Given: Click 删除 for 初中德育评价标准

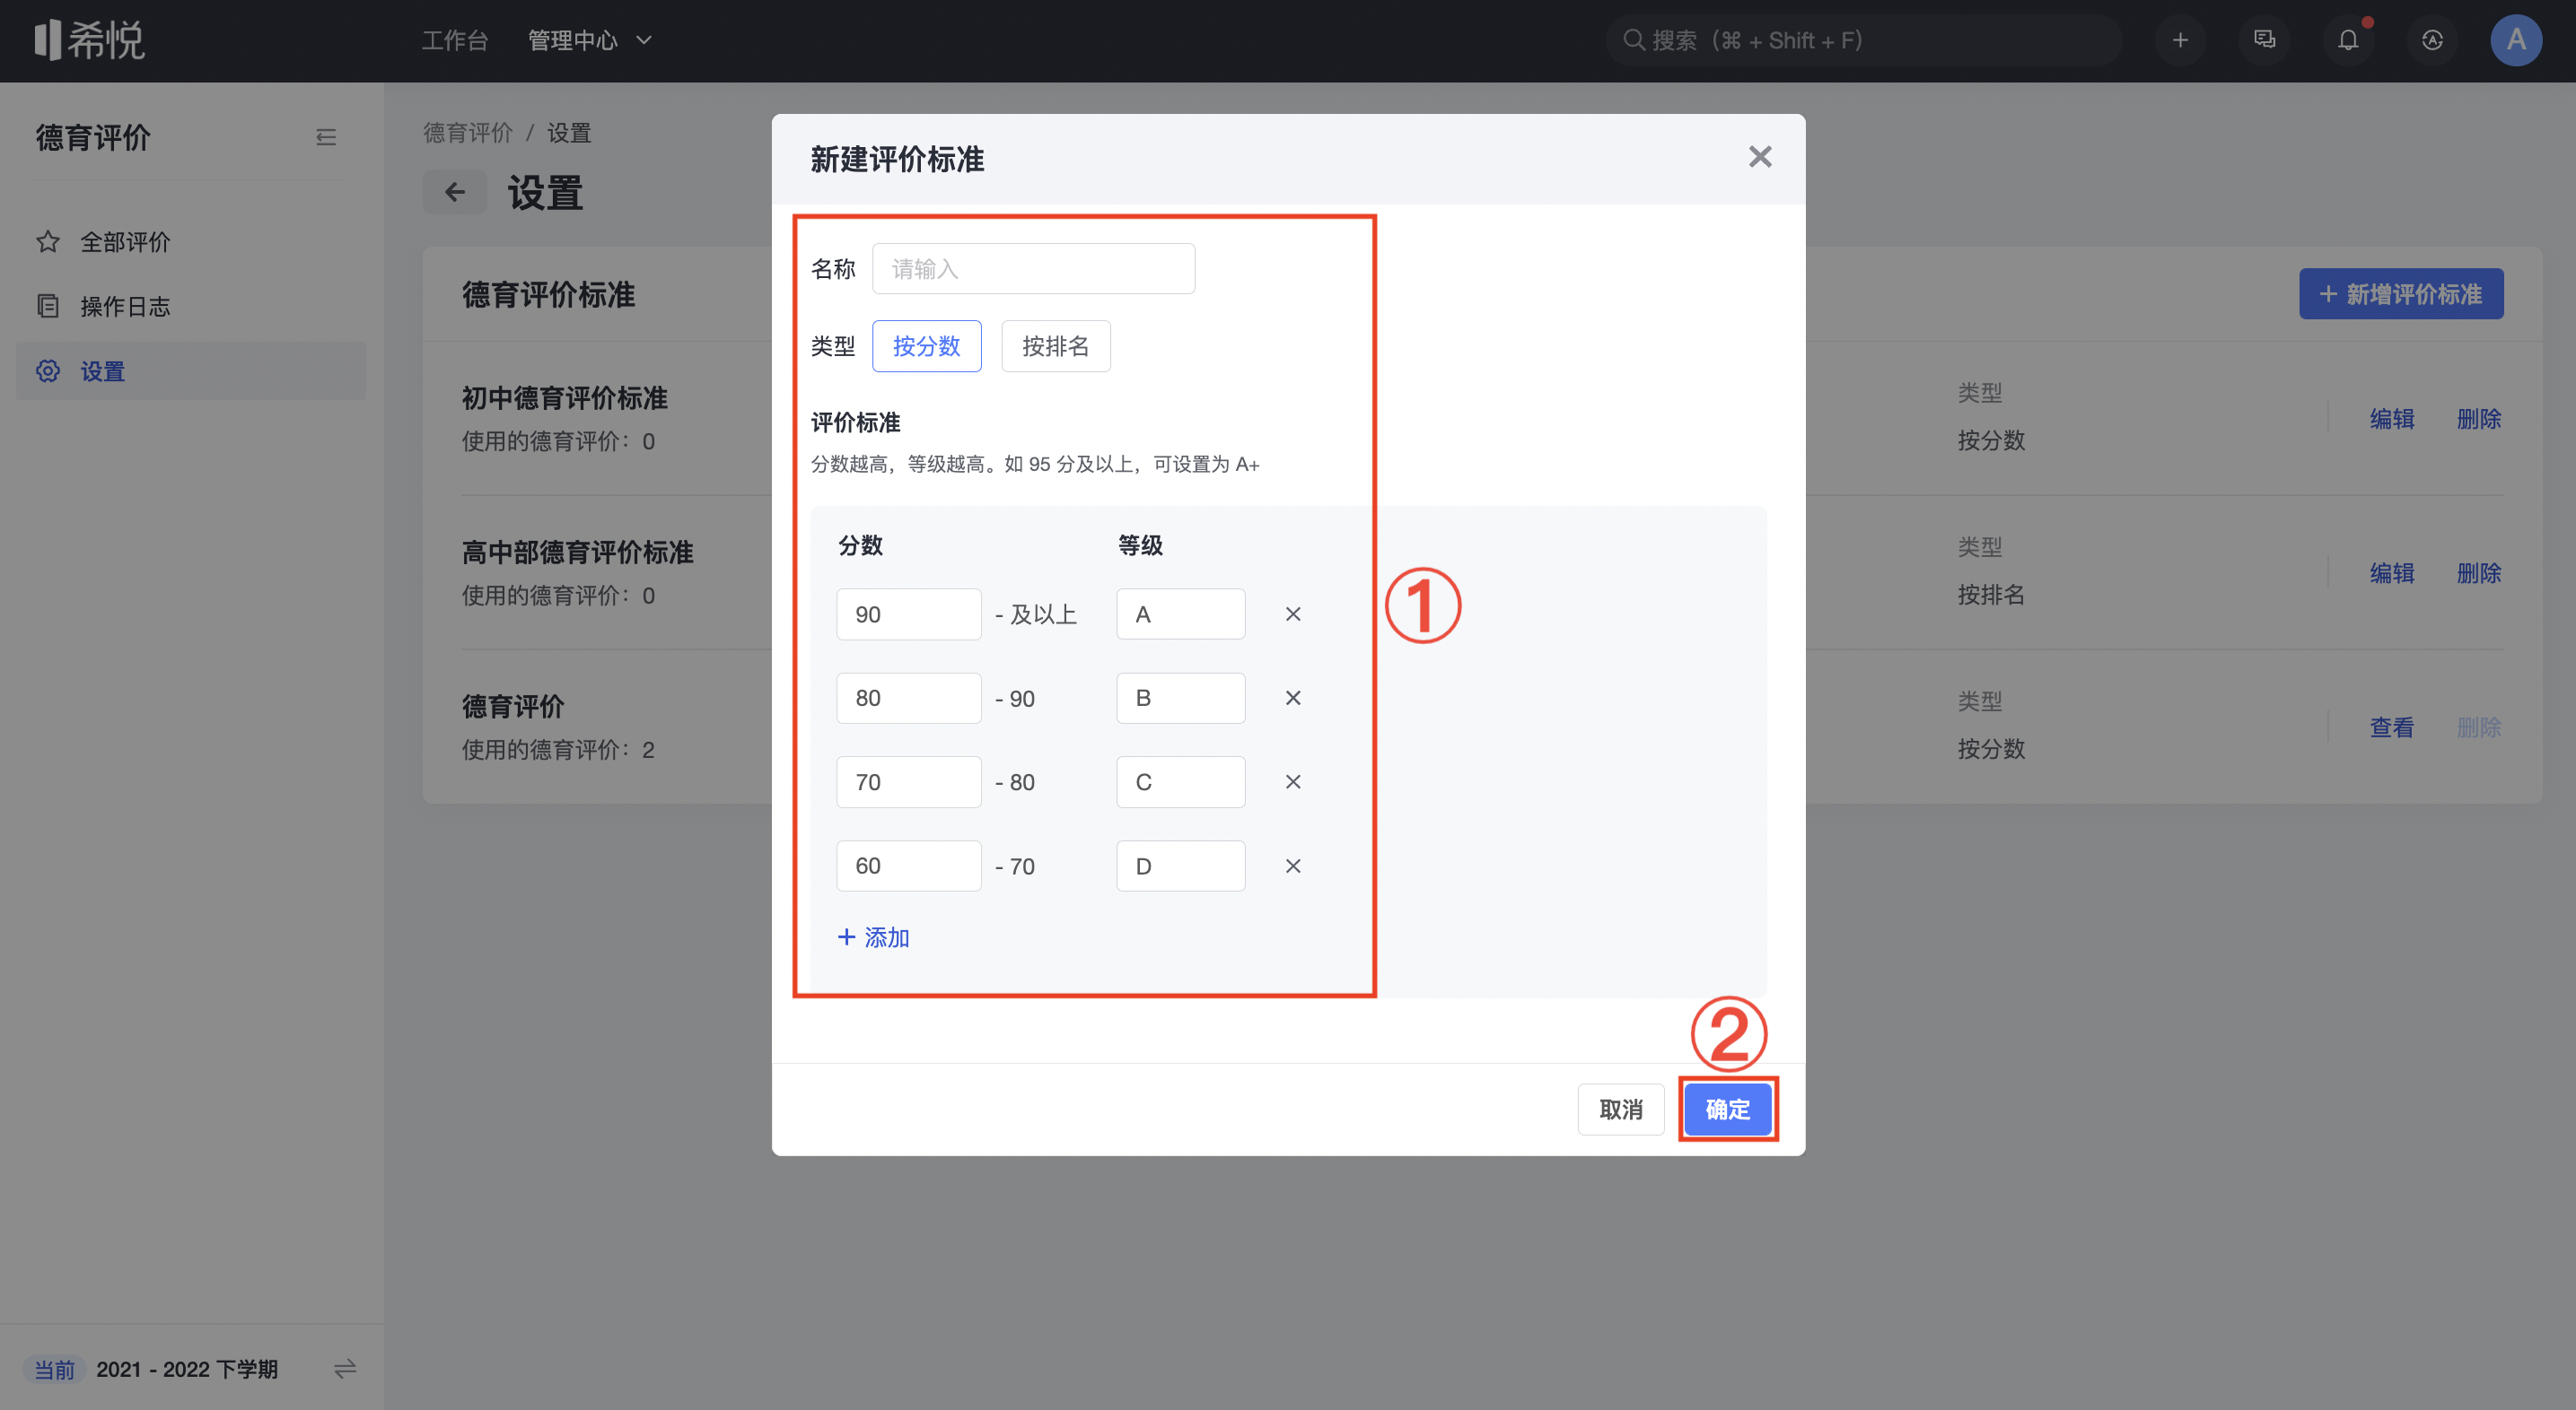Looking at the screenshot, I should (2478, 419).
